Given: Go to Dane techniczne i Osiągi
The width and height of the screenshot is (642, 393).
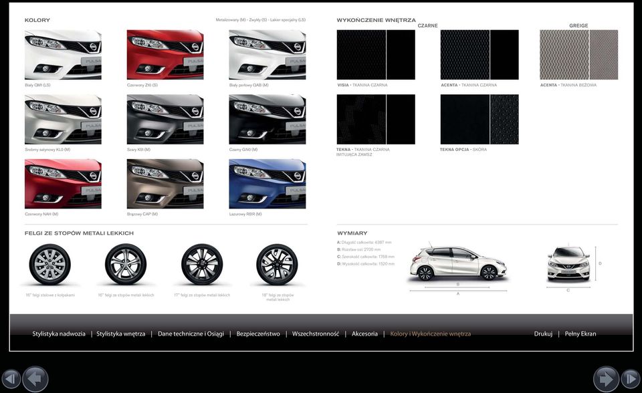Looking at the screenshot, I should [191, 334].
